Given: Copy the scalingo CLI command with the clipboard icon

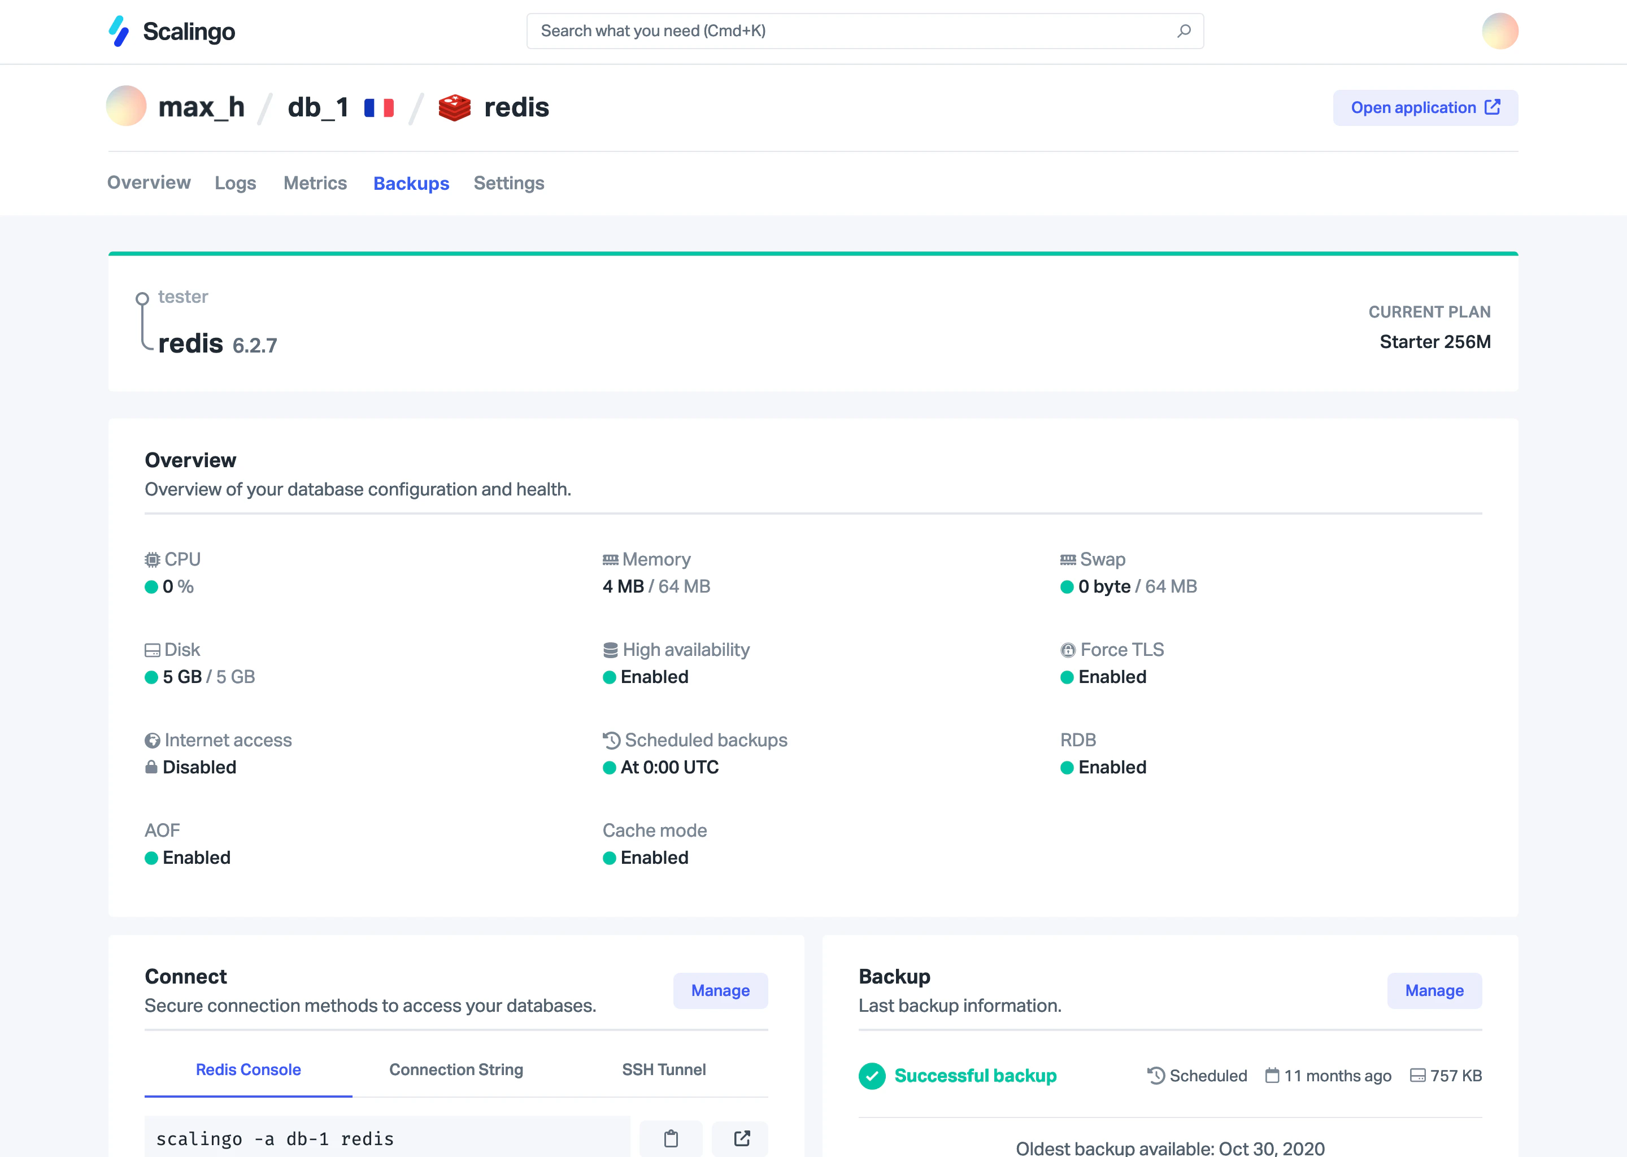Looking at the screenshot, I should coord(671,1138).
